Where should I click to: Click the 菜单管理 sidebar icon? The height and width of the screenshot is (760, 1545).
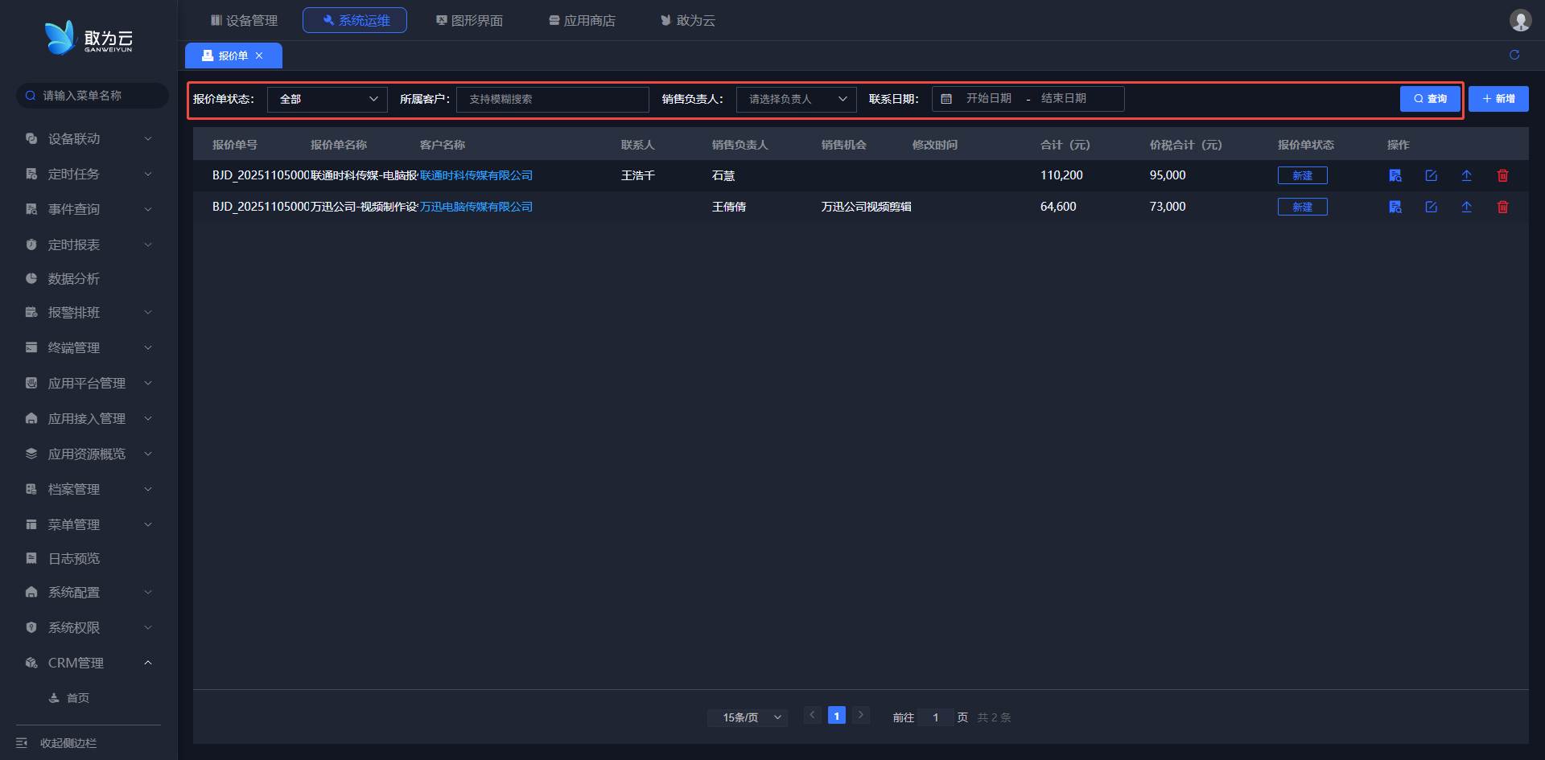click(31, 524)
